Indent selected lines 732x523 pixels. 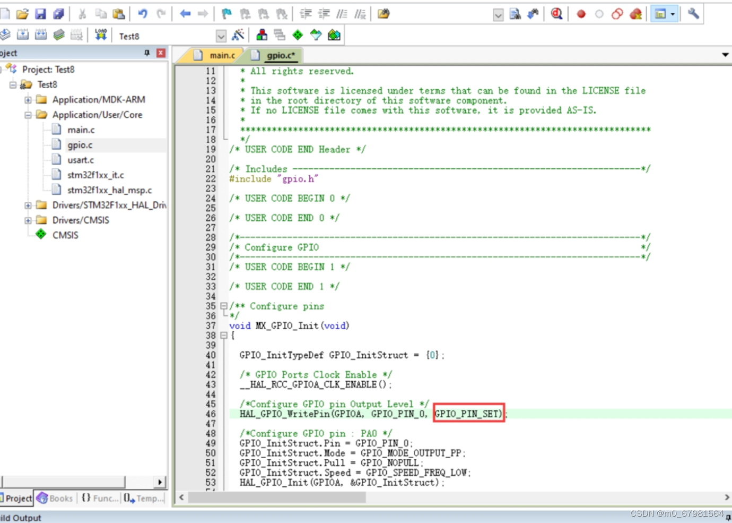306,14
